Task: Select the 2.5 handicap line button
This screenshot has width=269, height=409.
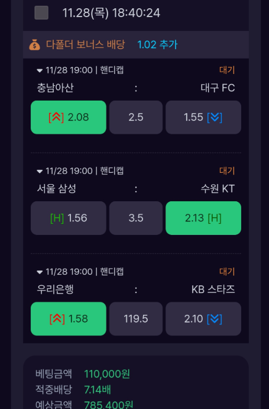Action: coord(136,117)
